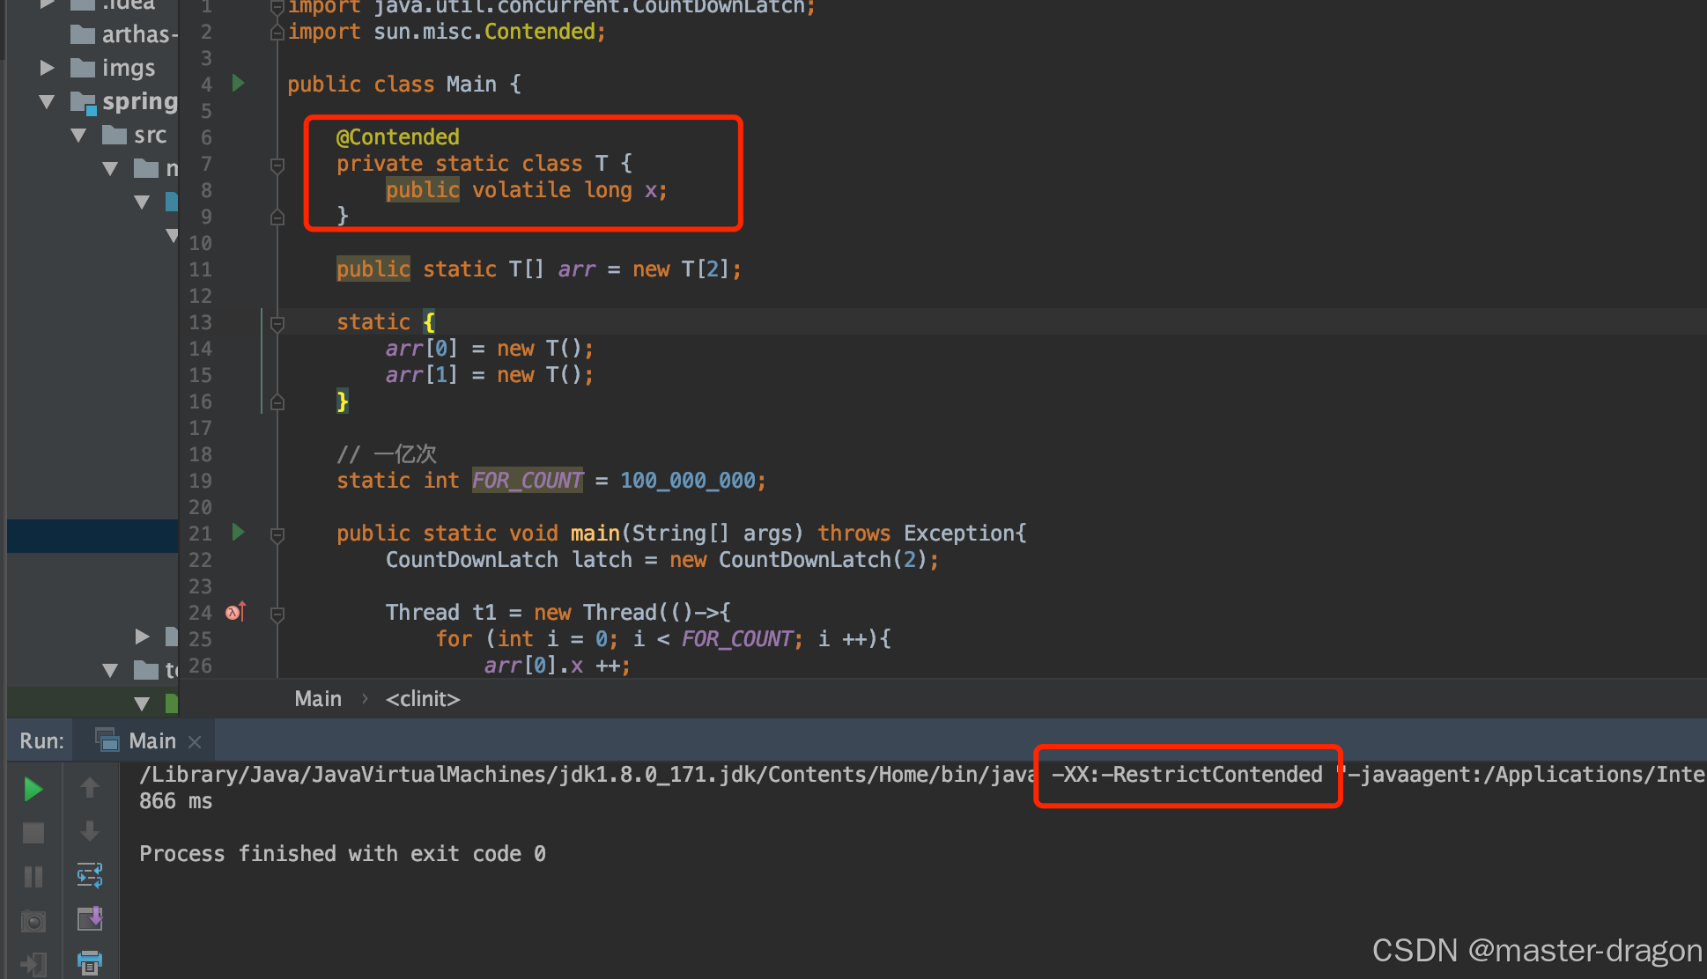Click -XX:-RestrictContended in console command

(1186, 775)
